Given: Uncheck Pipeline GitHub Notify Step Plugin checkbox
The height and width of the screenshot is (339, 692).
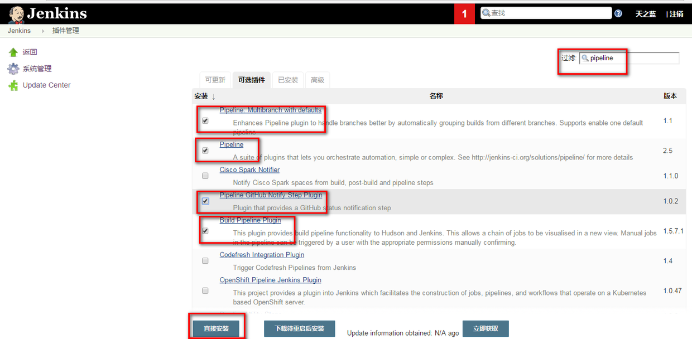Looking at the screenshot, I should (205, 201).
